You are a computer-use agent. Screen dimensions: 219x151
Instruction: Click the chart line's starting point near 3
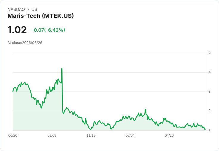tap(13, 92)
